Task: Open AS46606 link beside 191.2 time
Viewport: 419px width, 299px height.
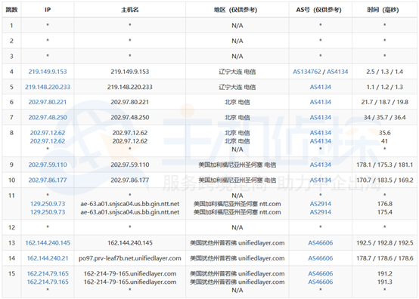Action: [321, 273]
